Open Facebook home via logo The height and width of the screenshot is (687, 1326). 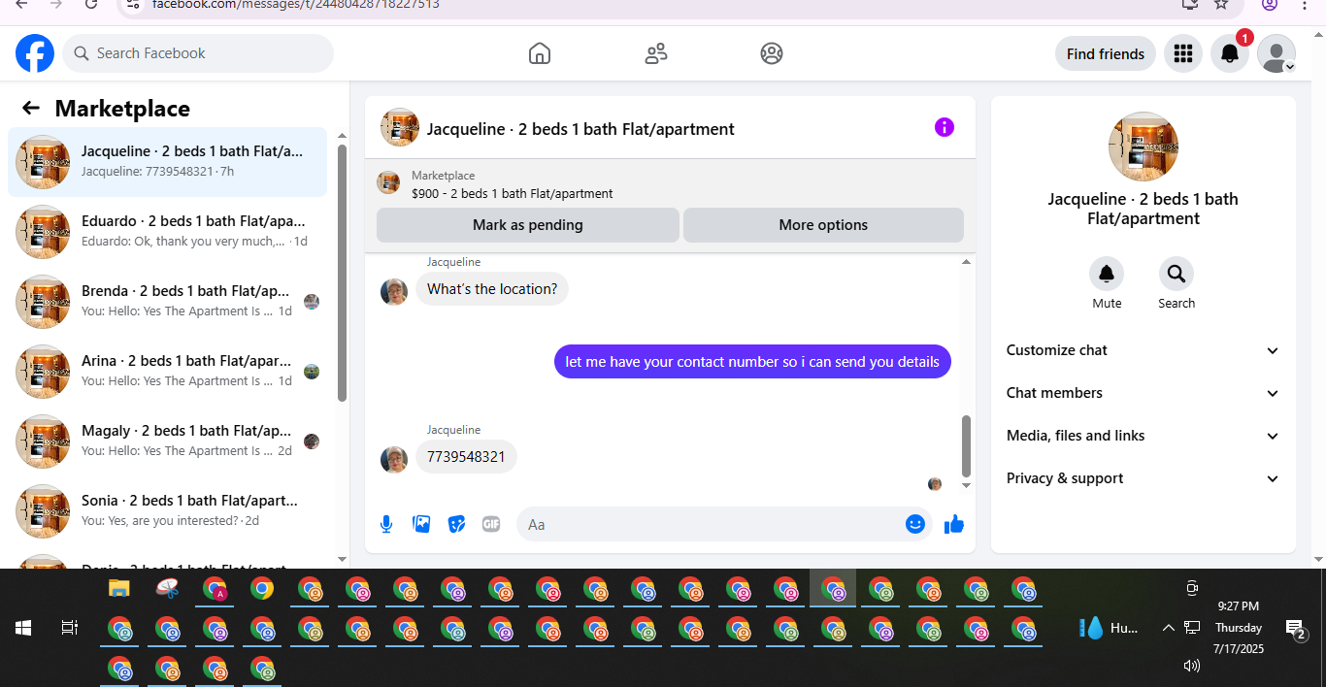pyautogui.click(x=35, y=53)
